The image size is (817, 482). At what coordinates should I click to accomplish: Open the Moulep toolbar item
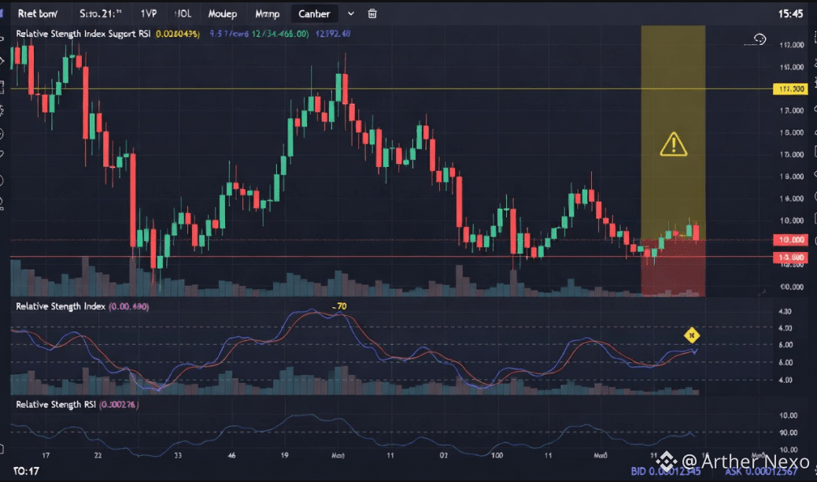(223, 14)
